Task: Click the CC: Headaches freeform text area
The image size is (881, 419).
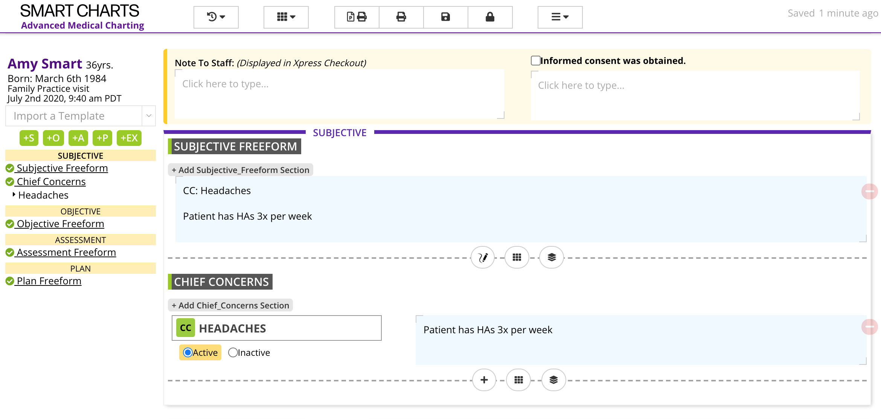Action: pyautogui.click(x=521, y=209)
